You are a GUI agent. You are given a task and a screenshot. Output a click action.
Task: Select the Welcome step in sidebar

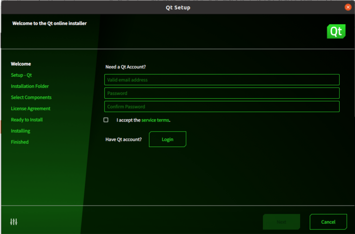coord(21,64)
